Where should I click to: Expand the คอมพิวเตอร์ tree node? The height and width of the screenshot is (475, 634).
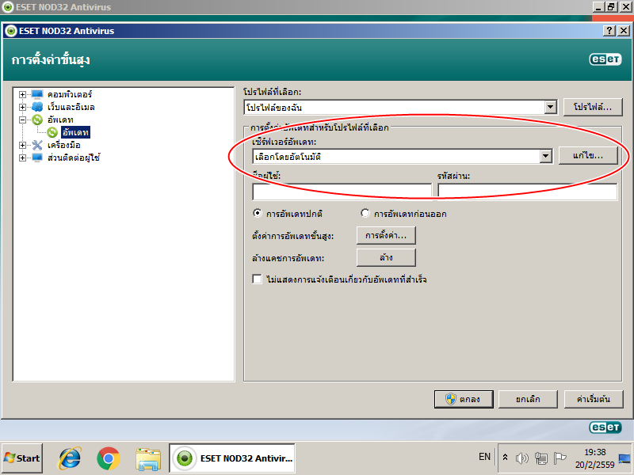[x=23, y=94]
